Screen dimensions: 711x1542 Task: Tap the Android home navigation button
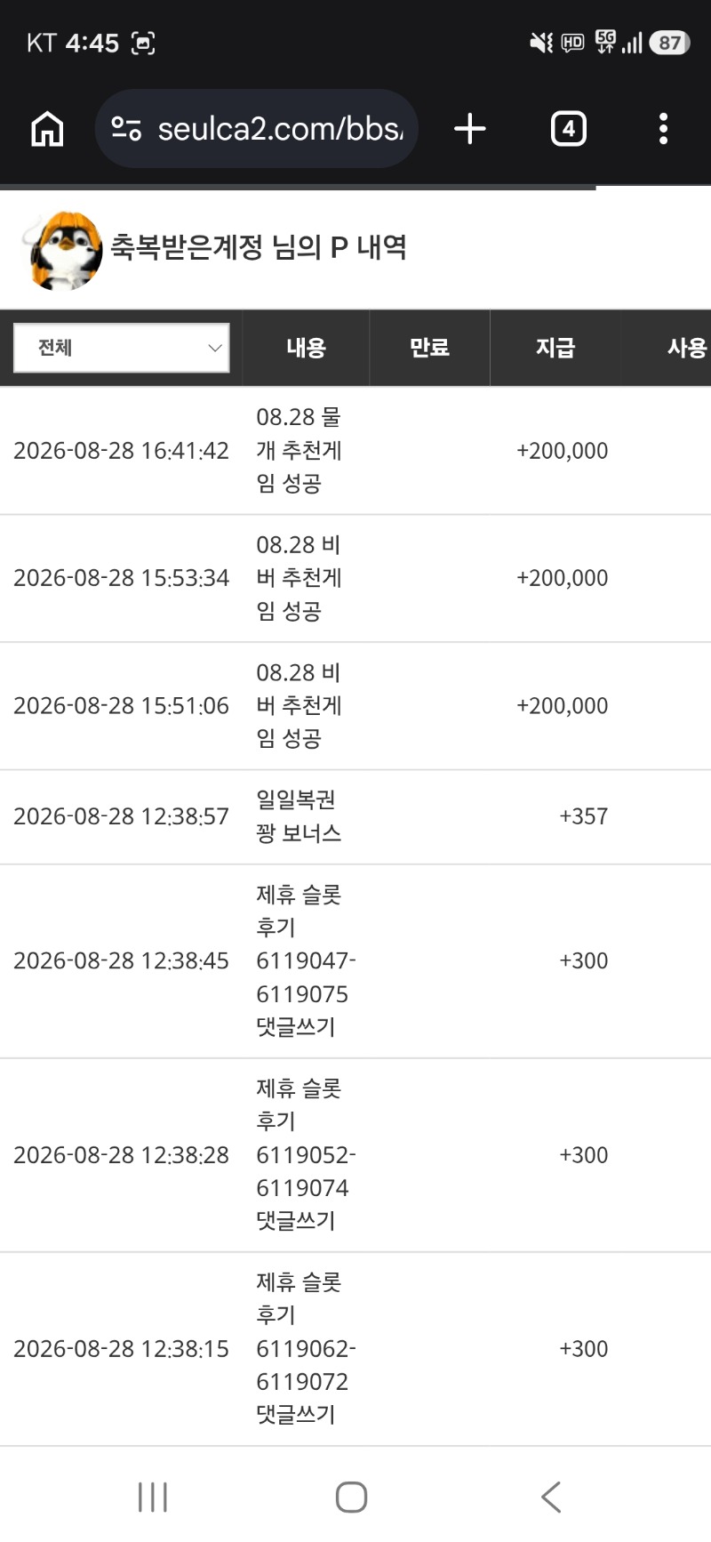(x=352, y=1497)
